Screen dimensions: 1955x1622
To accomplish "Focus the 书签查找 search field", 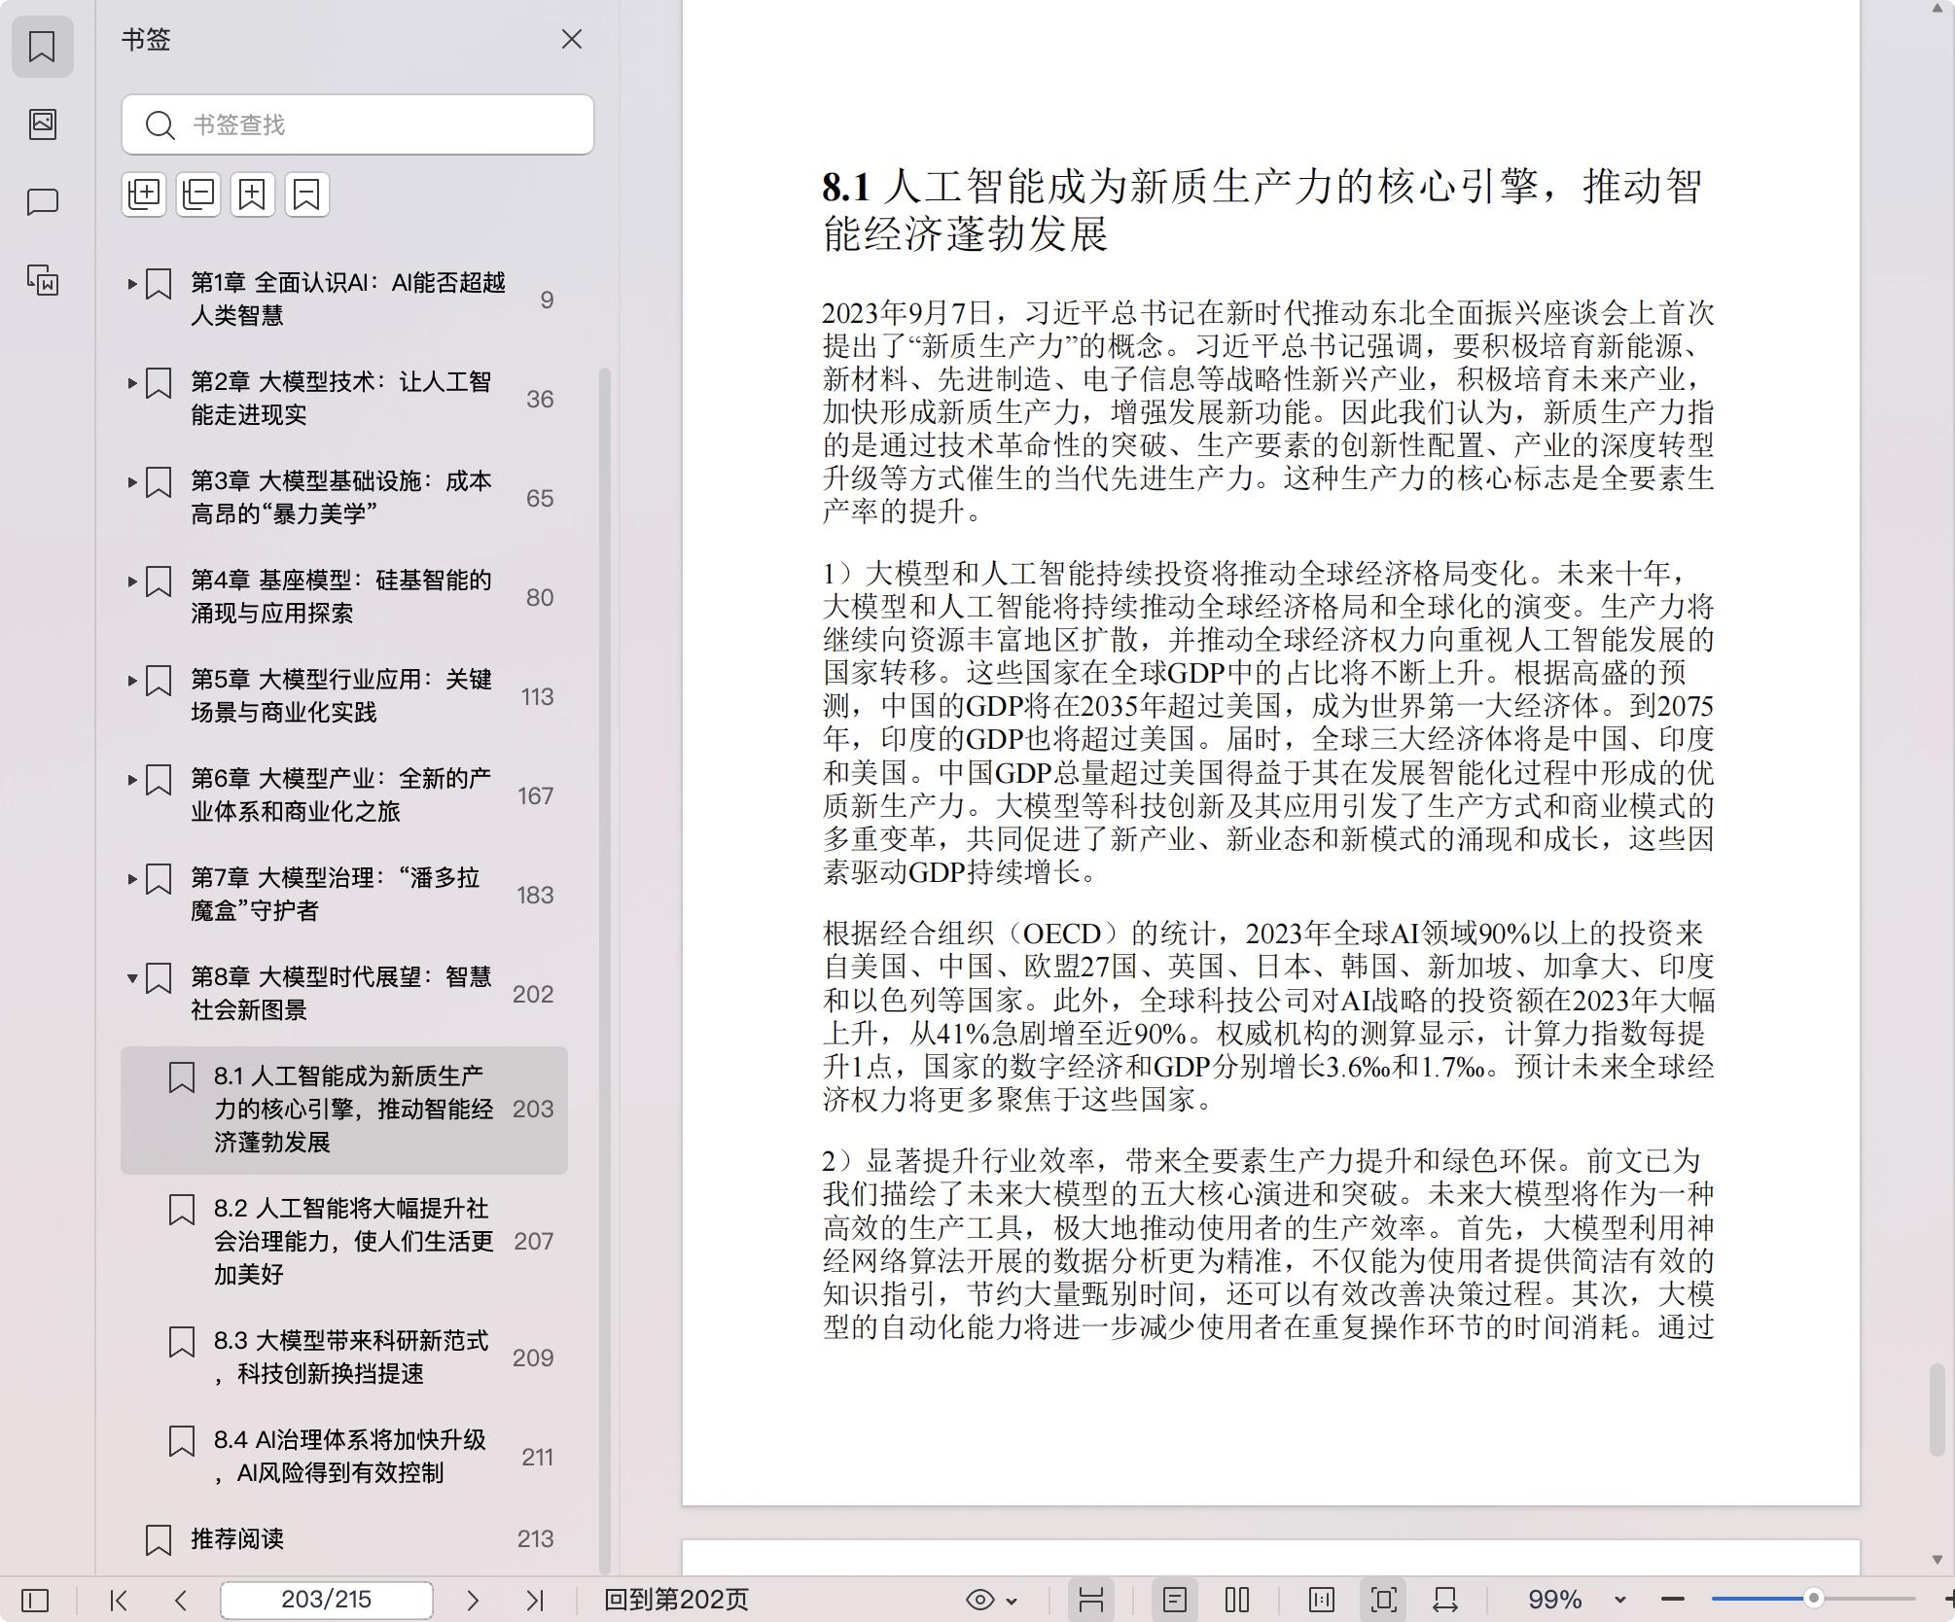I will [x=358, y=124].
